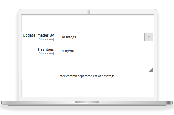Click inside the Hashtags text area
Viewport: 174px width, 115px height.
105,60
